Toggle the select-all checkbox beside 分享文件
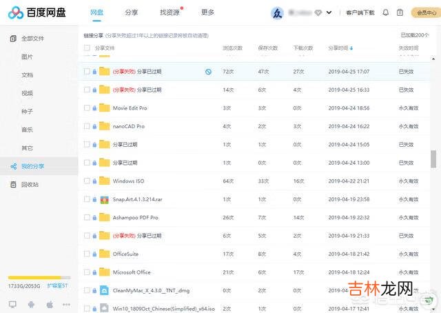 (87, 48)
